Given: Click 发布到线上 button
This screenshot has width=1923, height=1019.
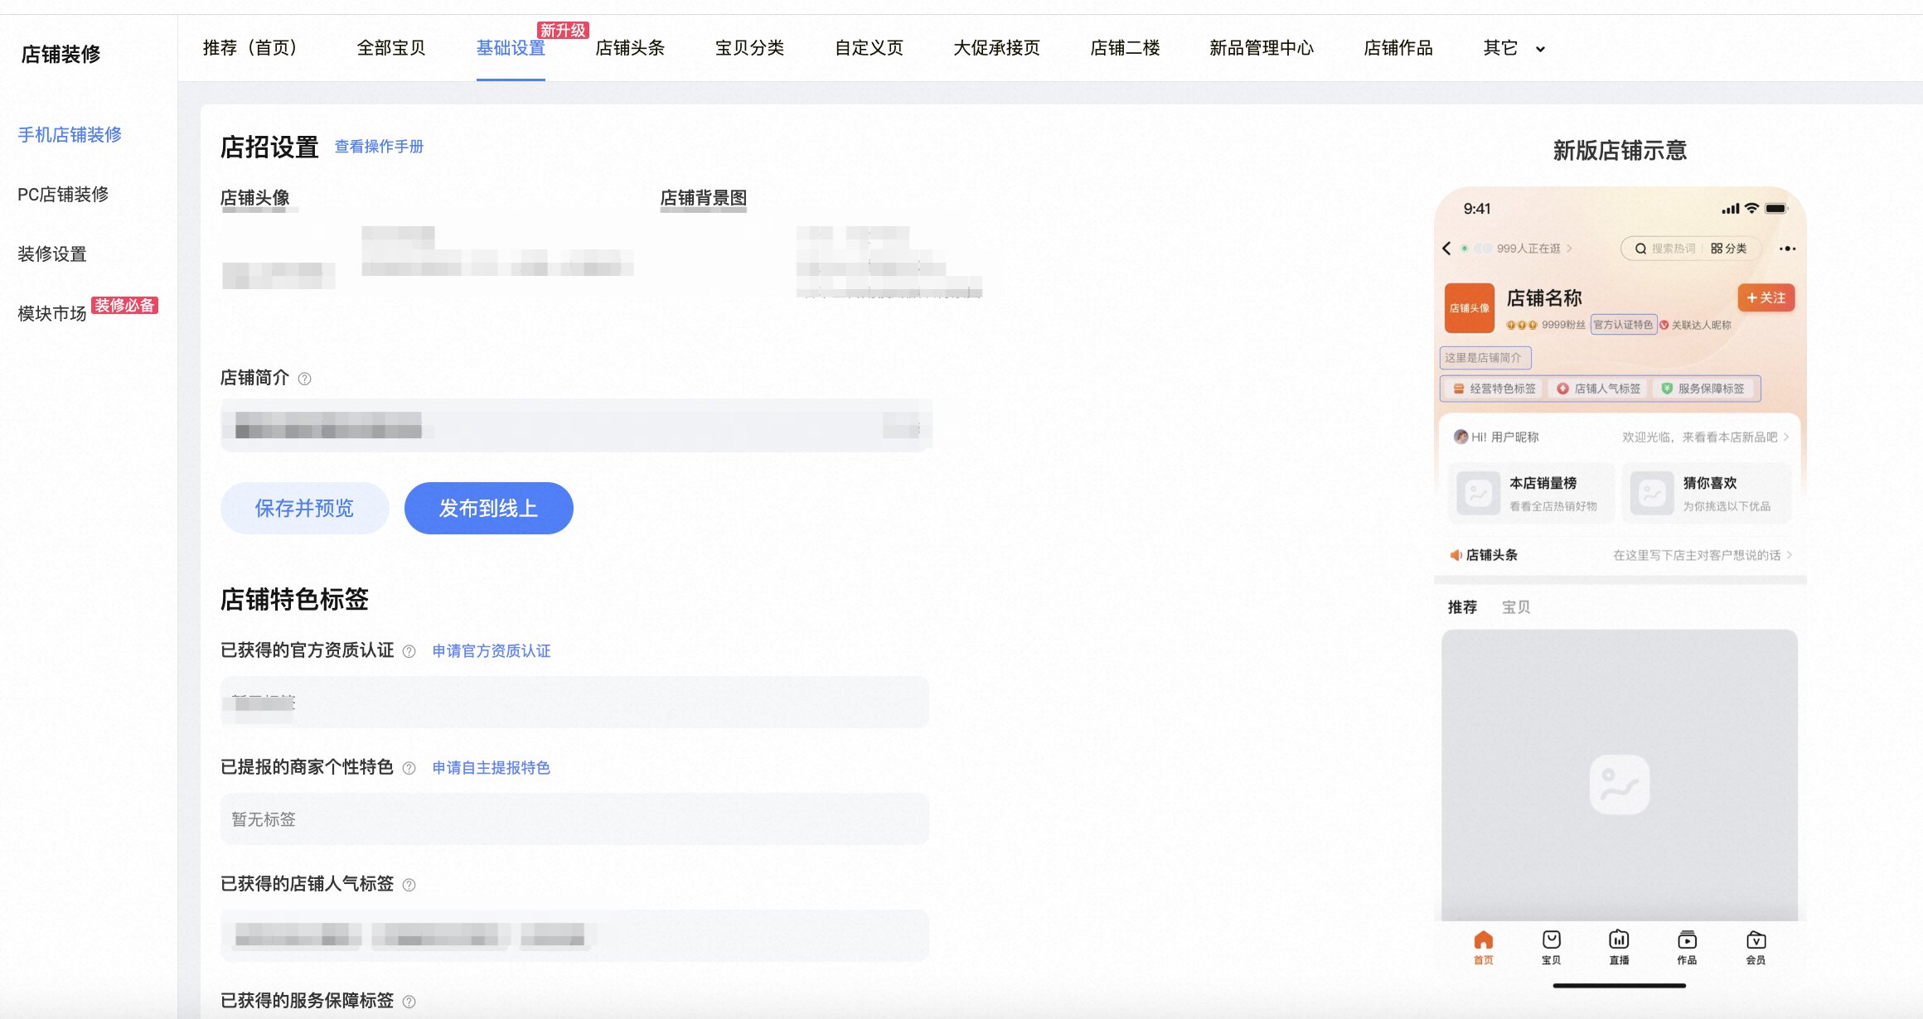Looking at the screenshot, I should 488,508.
